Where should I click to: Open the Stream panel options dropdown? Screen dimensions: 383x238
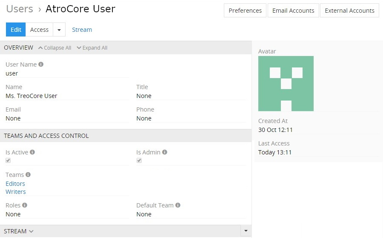246,231
